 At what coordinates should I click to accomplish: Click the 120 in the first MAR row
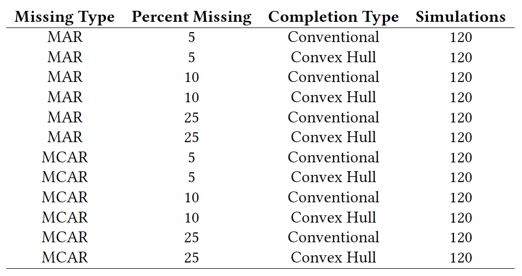coord(461,37)
